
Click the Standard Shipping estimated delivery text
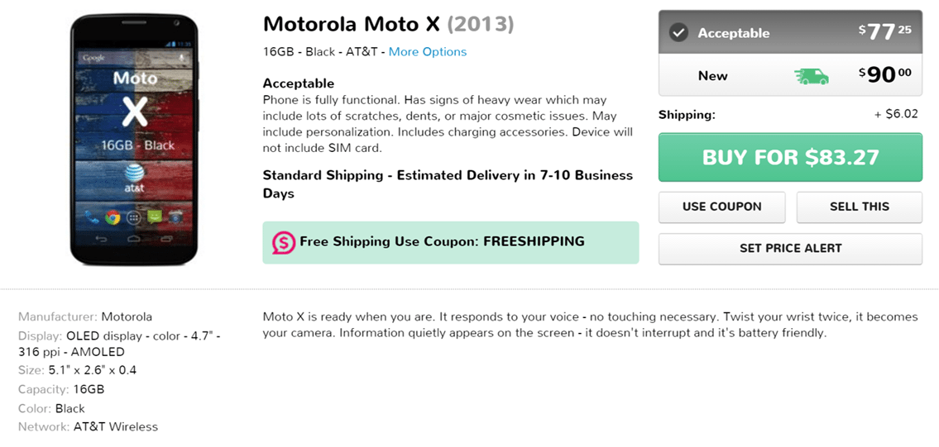[x=447, y=184]
